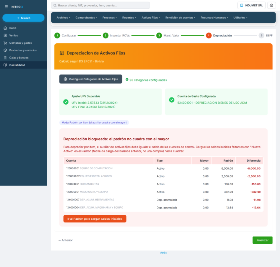Viewport: 280px width, 267px height.
Task: Click the Modo: Padrón por ítem badge
Action: click(x=94, y=123)
